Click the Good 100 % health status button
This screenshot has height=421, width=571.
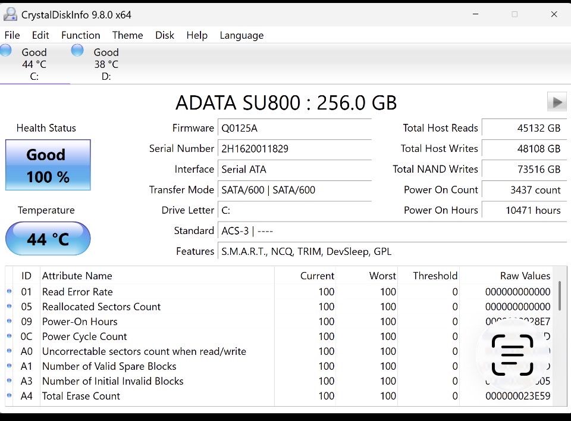[48, 166]
